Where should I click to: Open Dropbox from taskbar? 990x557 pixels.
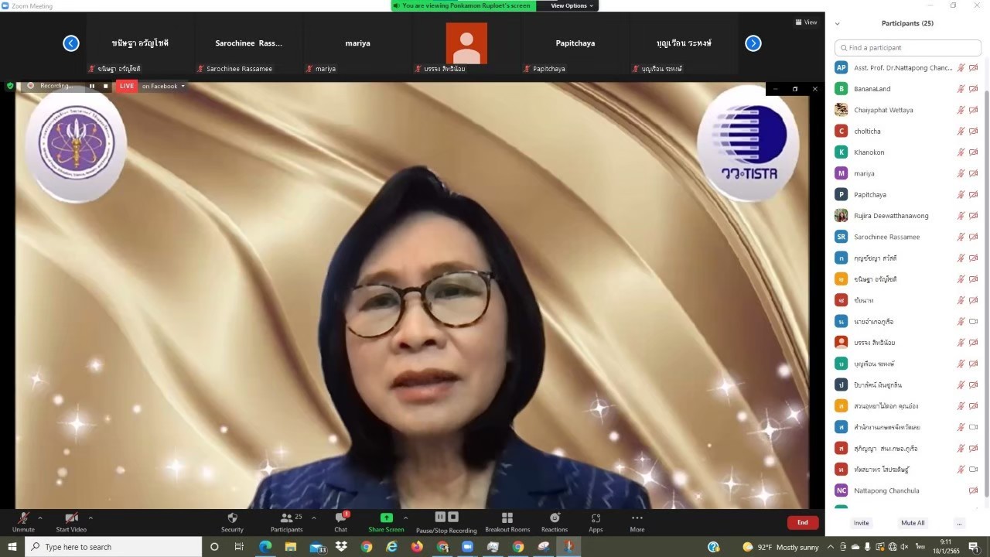coord(341,547)
